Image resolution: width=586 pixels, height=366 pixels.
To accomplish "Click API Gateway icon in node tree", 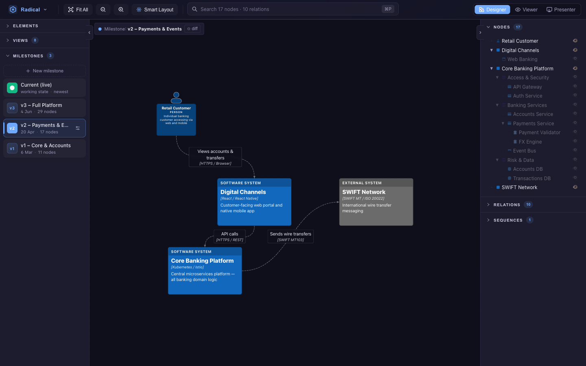I will pyautogui.click(x=509, y=87).
